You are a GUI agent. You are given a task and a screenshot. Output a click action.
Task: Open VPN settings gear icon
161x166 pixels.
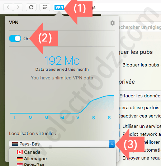coord(113,23)
